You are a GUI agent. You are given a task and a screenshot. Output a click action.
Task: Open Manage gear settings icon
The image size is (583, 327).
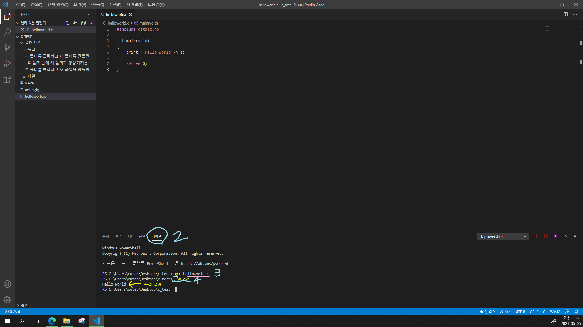[7, 300]
